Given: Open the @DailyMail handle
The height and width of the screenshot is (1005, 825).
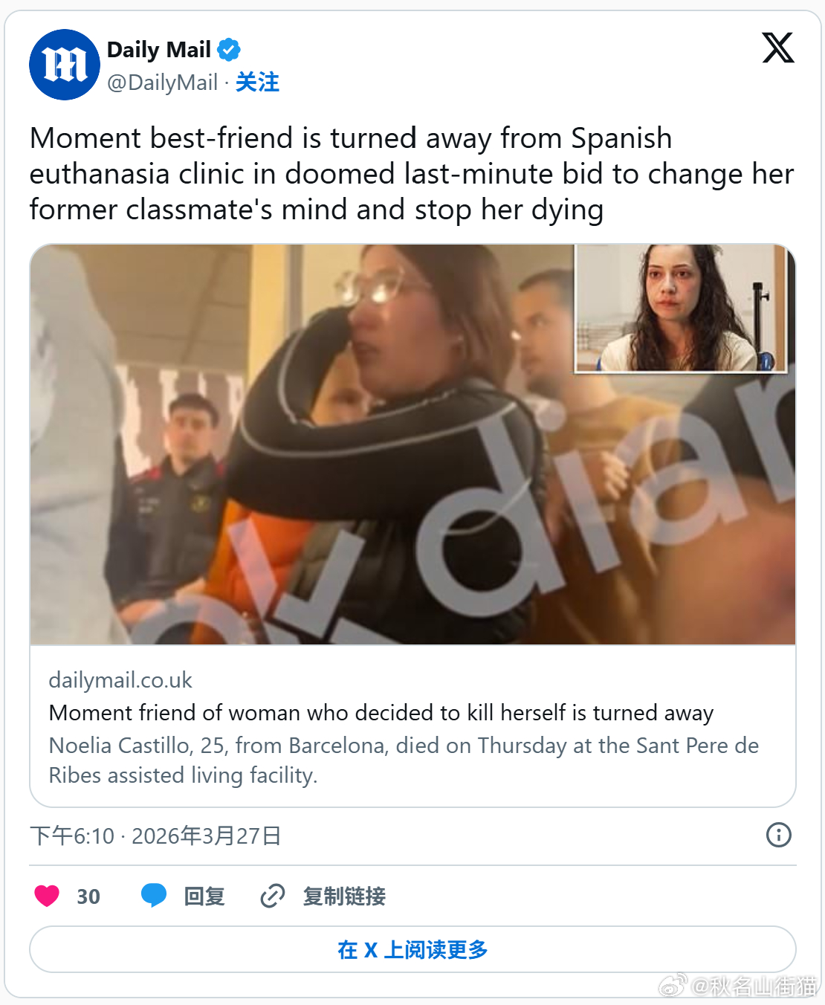Looking at the screenshot, I should [163, 82].
